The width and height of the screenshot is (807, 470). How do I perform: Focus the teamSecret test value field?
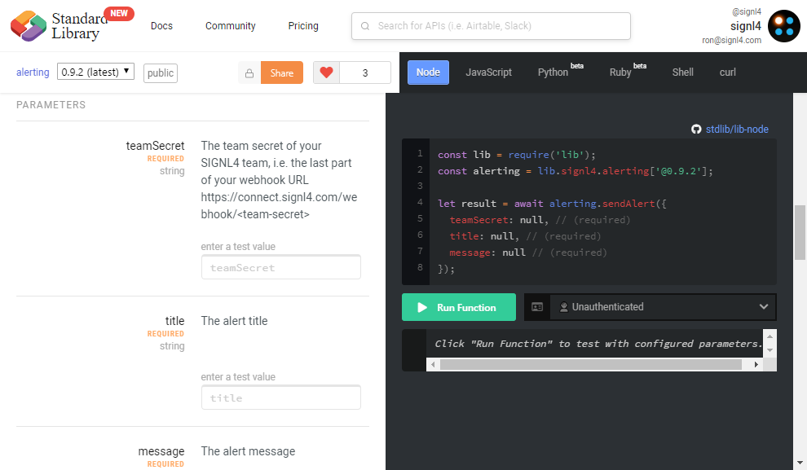coord(281,267)
